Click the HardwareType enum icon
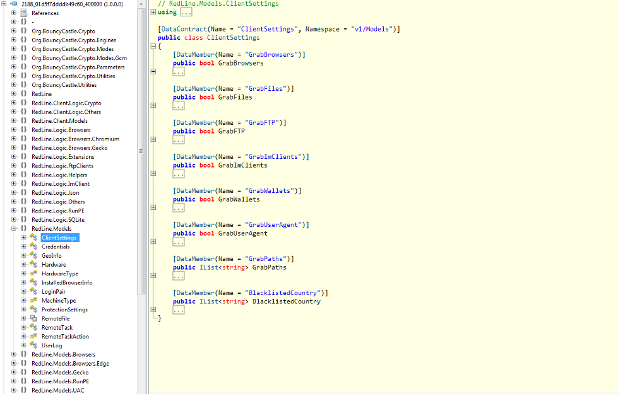The image size is (618, 394). [x=33, y=273]
